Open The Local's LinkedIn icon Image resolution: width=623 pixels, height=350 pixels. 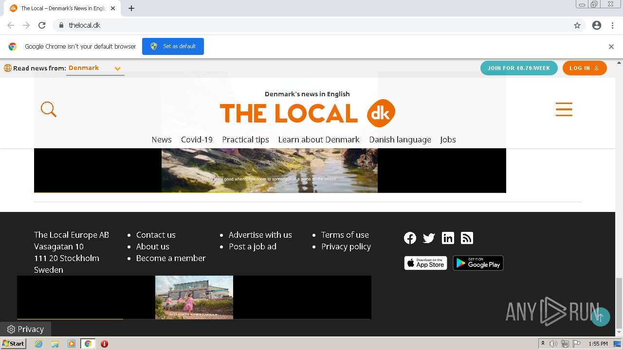tap(448, 238)
